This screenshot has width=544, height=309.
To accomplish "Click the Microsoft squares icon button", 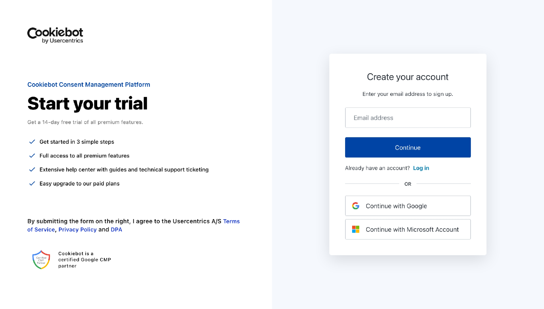I will (x=355, y=229).
